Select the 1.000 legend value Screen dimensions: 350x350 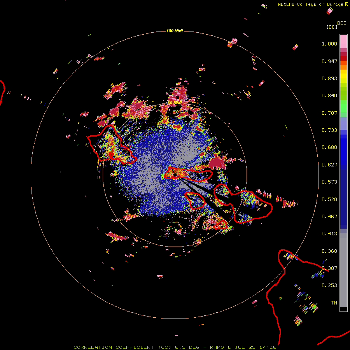point(329,44)
